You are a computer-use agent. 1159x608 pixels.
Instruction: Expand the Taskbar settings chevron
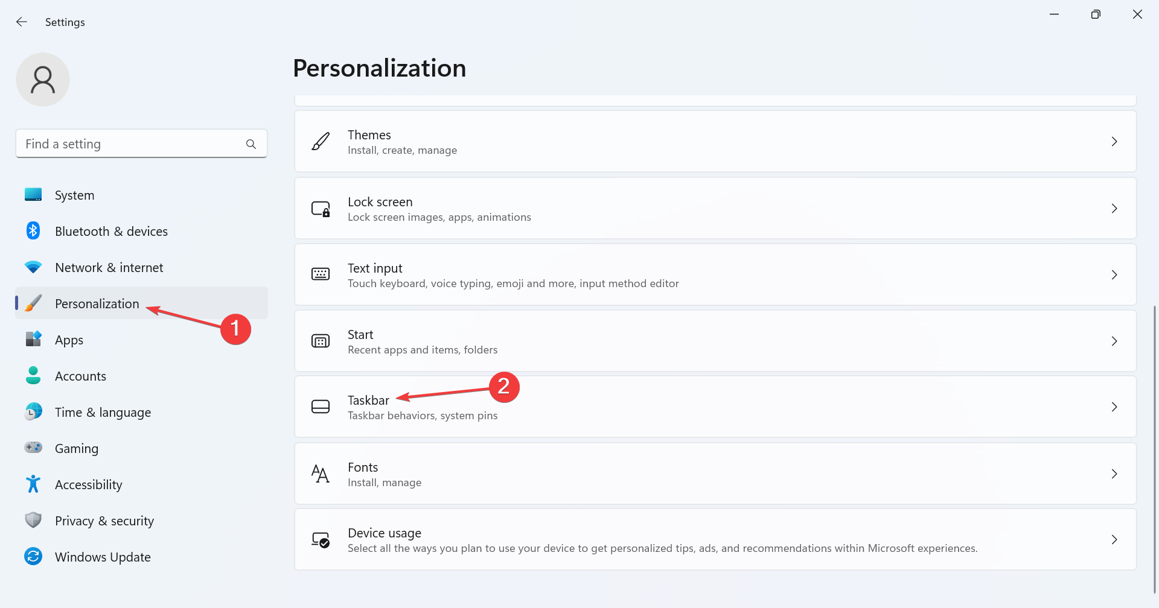[x=1114, y=407]
